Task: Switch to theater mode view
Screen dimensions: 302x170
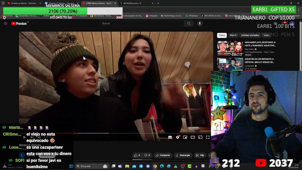Action: point(193,137)
